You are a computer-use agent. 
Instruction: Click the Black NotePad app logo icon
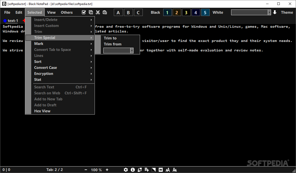[4, 4]
